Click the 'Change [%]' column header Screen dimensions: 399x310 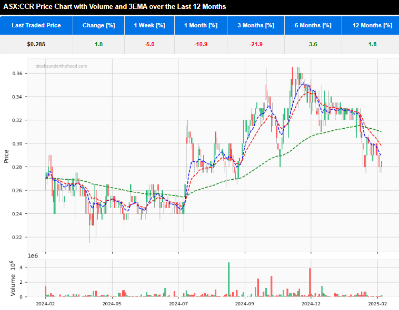click(x=99, y=25)
